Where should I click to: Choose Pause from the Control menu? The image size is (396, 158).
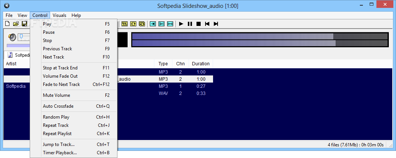[x=73, y=32]
